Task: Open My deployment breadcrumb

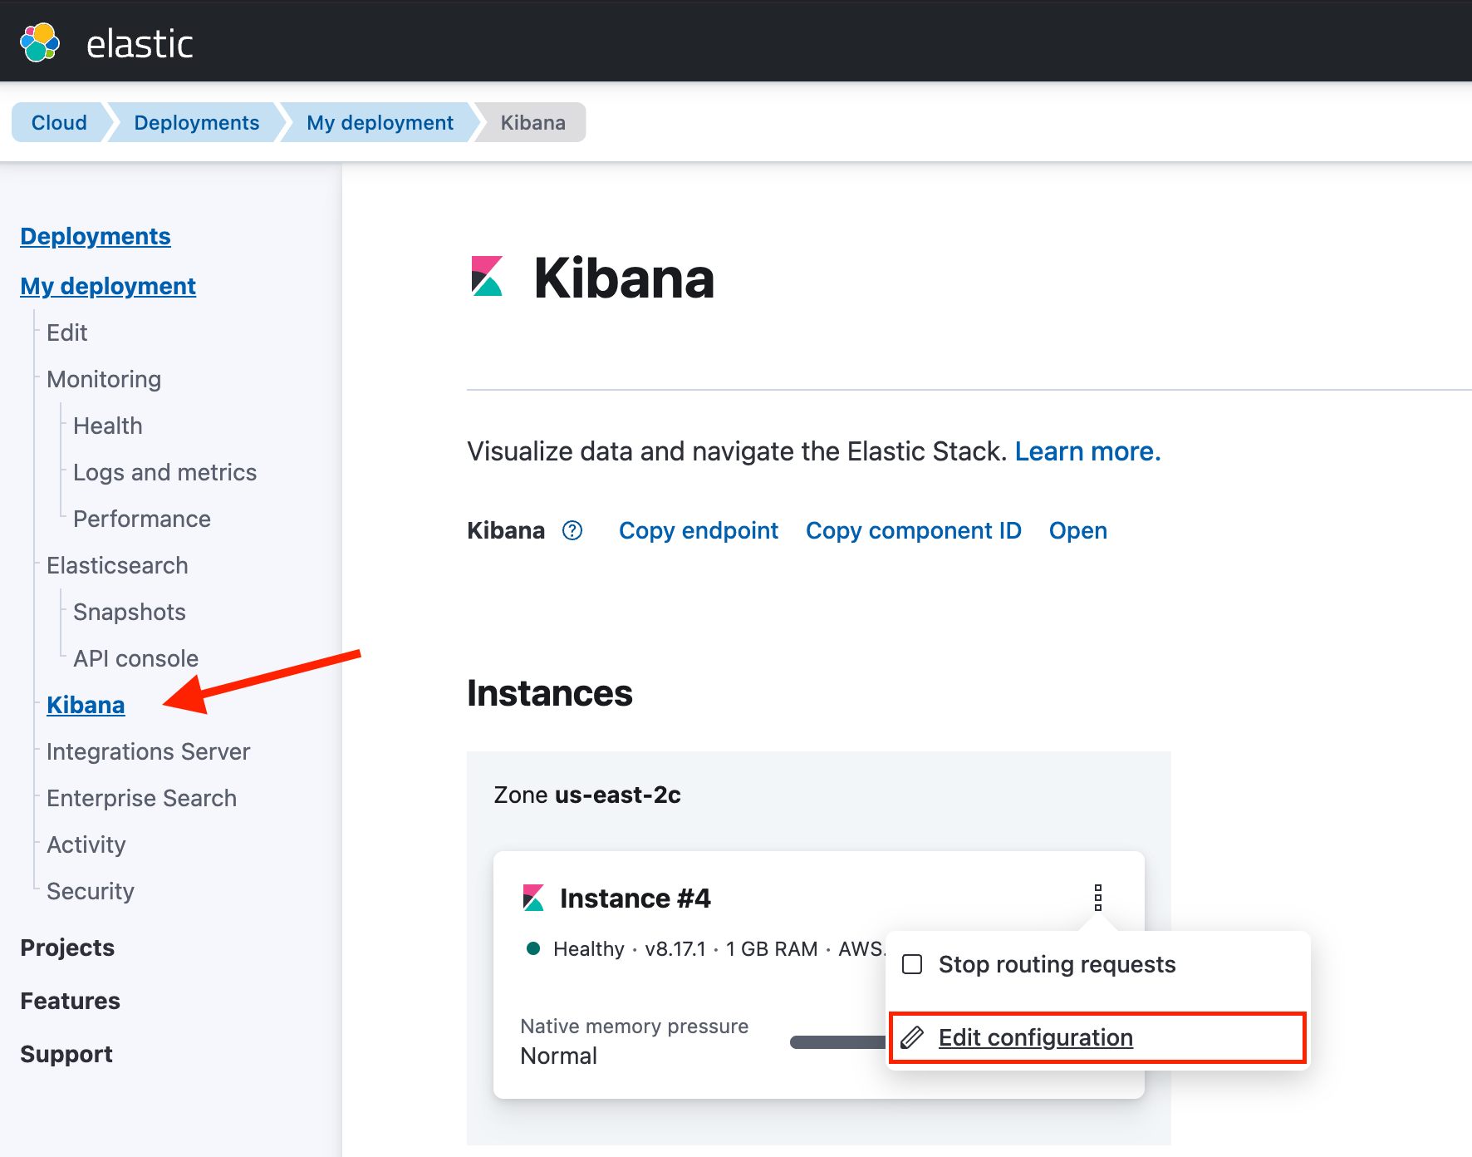Action: click(x=380, y=122)
